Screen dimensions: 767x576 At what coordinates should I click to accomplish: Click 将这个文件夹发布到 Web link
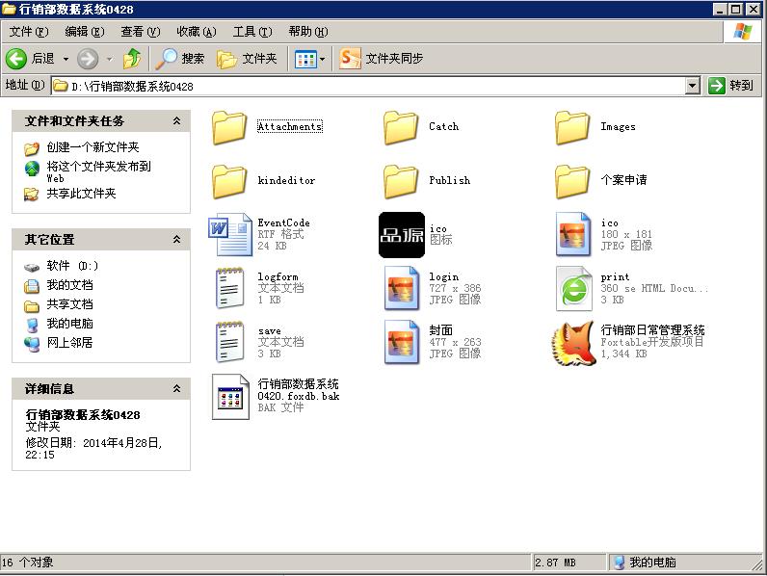coord(99,172)
